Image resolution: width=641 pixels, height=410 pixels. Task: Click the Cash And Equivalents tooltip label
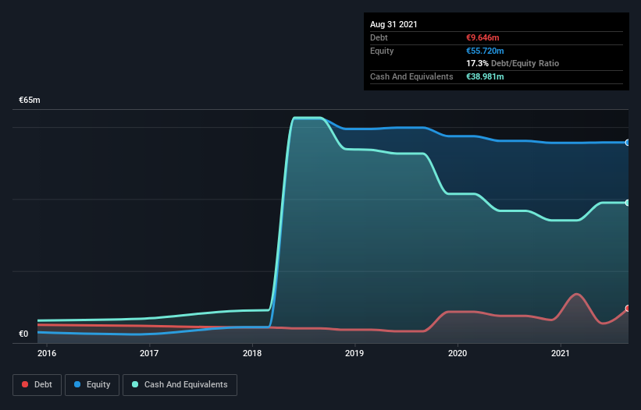(x=411, y=76)
